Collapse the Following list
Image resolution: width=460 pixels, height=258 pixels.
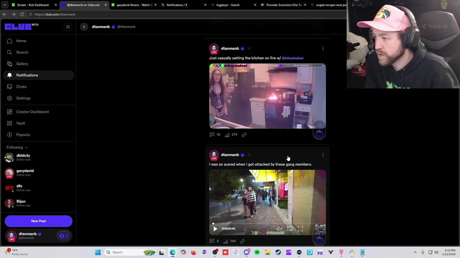point(17,147)
